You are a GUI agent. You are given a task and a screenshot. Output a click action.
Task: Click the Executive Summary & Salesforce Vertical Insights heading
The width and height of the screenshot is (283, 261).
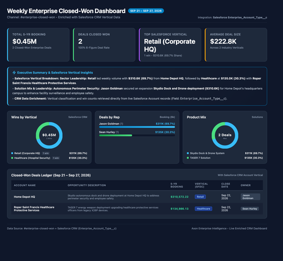(x=55, y=72)
